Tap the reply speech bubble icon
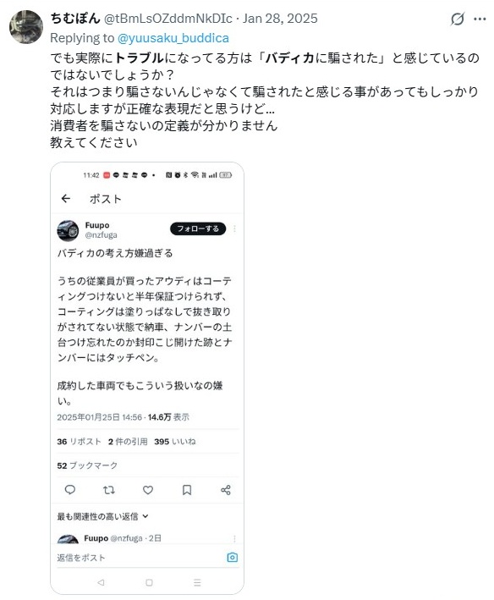The image size is (494, 600). coord(70,489)
